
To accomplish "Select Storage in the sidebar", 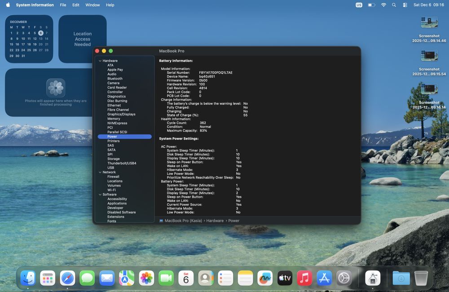I will pyautogui.click(x=114, y=159).
